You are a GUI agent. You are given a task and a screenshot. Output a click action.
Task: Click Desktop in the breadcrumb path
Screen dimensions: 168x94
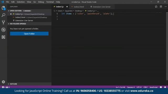[78, 11]
